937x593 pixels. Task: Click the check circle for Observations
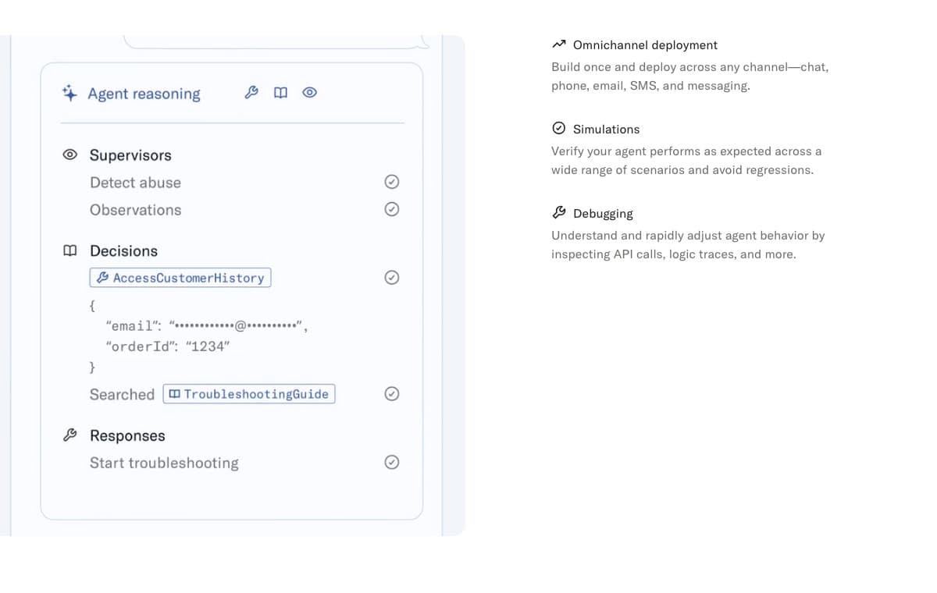click(x=392, y=209)
